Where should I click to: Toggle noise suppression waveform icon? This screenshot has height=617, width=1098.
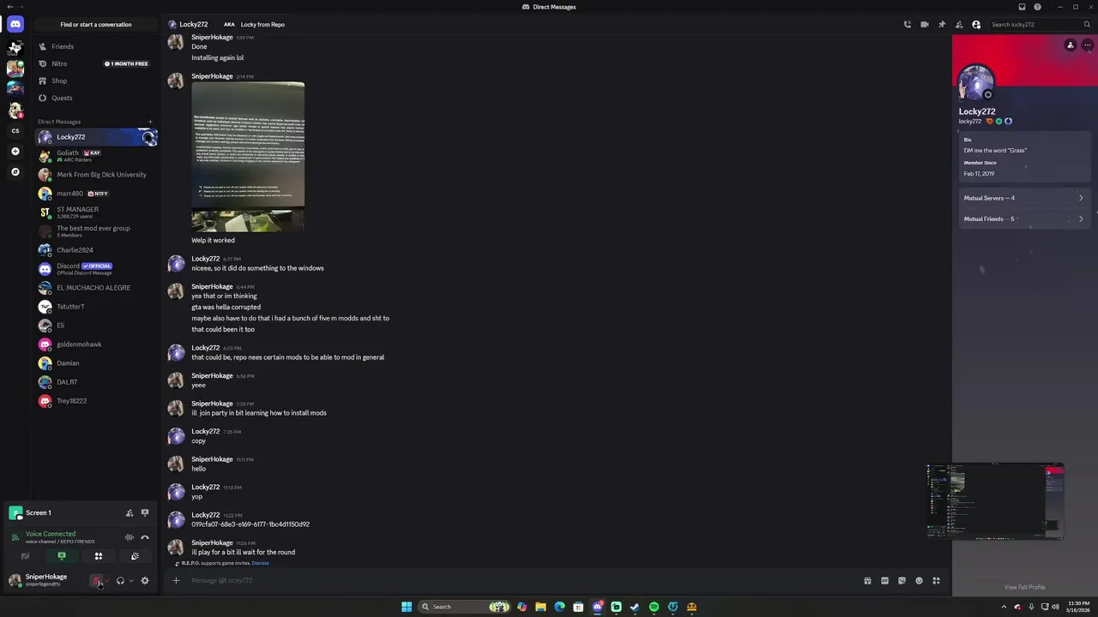point(130,537)
